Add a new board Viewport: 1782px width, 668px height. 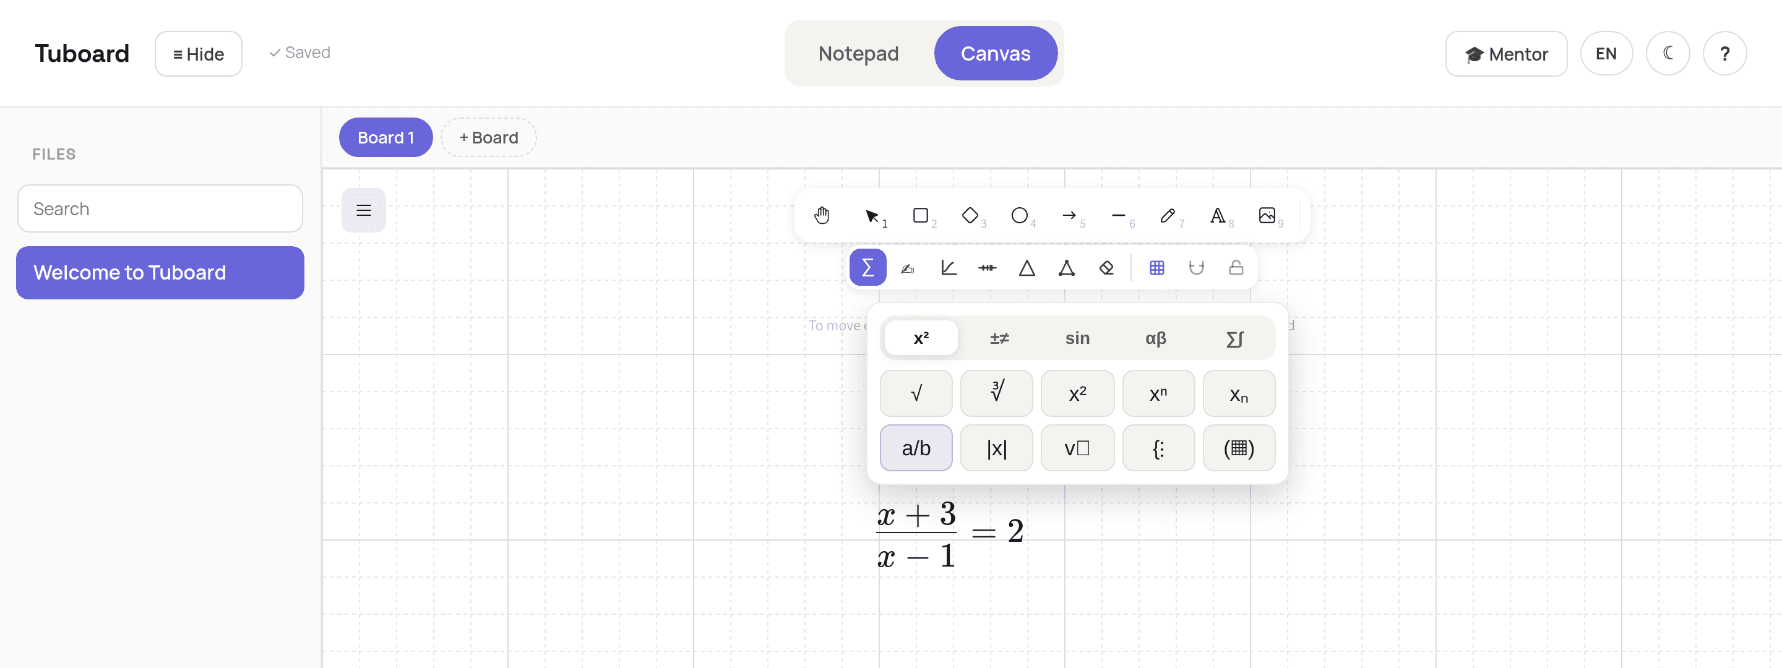[488, 137]
